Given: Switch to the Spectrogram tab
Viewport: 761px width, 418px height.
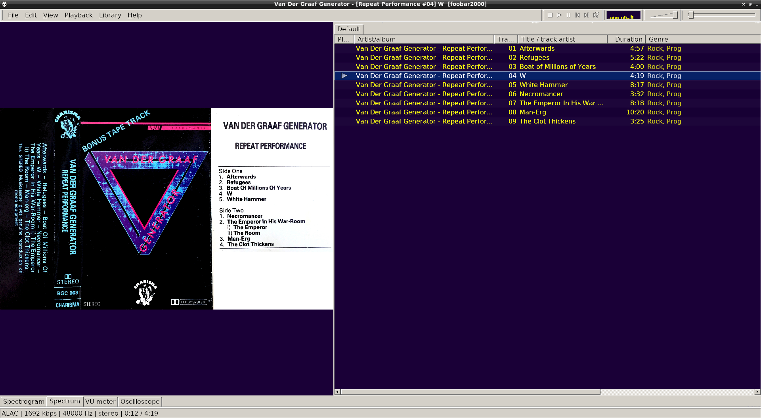Looking at the screenshot, I should [24, 401].
